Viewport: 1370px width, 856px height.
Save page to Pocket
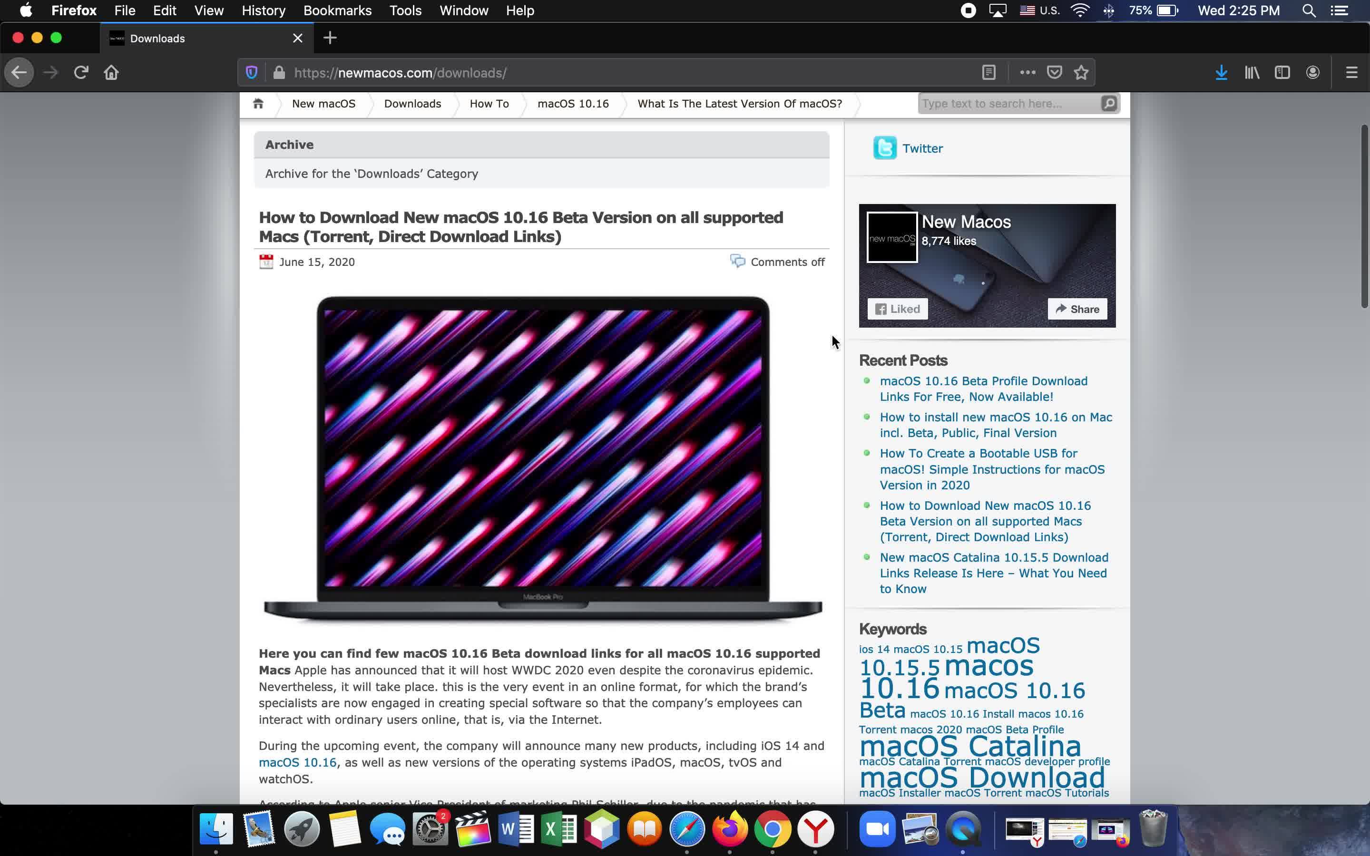point(1054,72)
